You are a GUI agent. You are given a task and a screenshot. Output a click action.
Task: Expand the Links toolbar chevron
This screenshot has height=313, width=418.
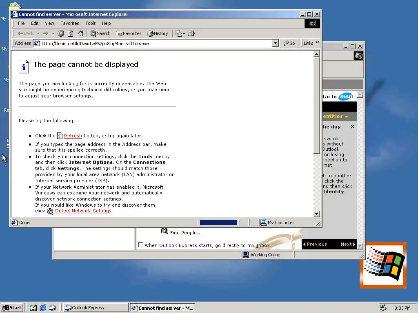(317, 42)
